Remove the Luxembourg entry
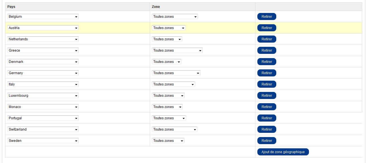Viewport: 369px width, 163px height. coord(267,96)
